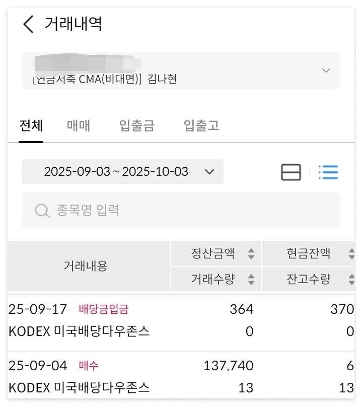Open the 25-09-17 배당금입금 transaction
The image size is (362, 406).
[x=181, y=320]
